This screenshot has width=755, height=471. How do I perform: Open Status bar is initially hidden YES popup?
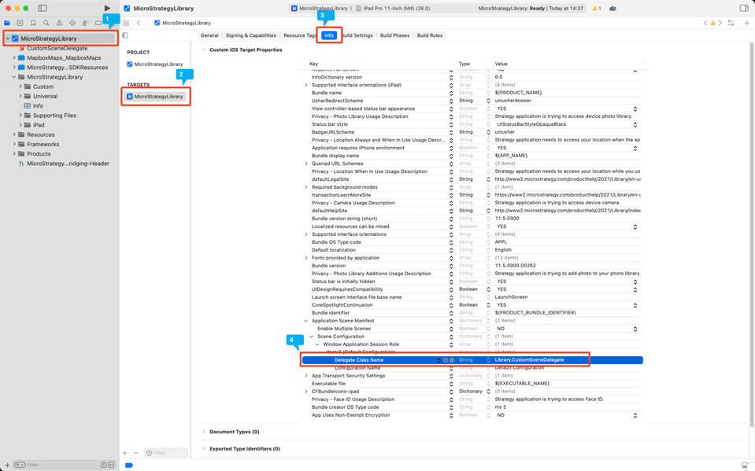(635, 281)
